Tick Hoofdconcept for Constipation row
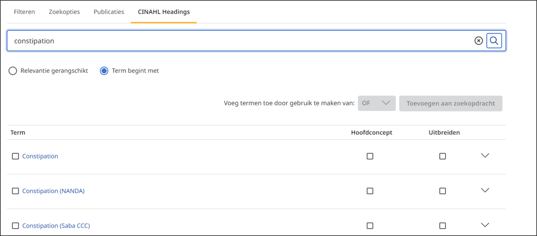Viewport: 537px width, 236px height. 370,156
